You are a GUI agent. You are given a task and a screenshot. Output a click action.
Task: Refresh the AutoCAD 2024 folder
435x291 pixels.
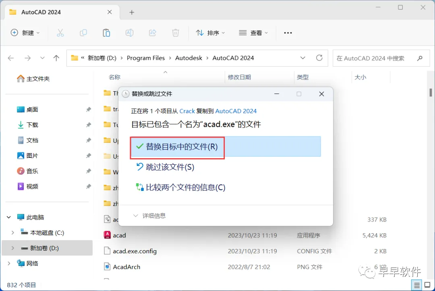tap(319, 58)
